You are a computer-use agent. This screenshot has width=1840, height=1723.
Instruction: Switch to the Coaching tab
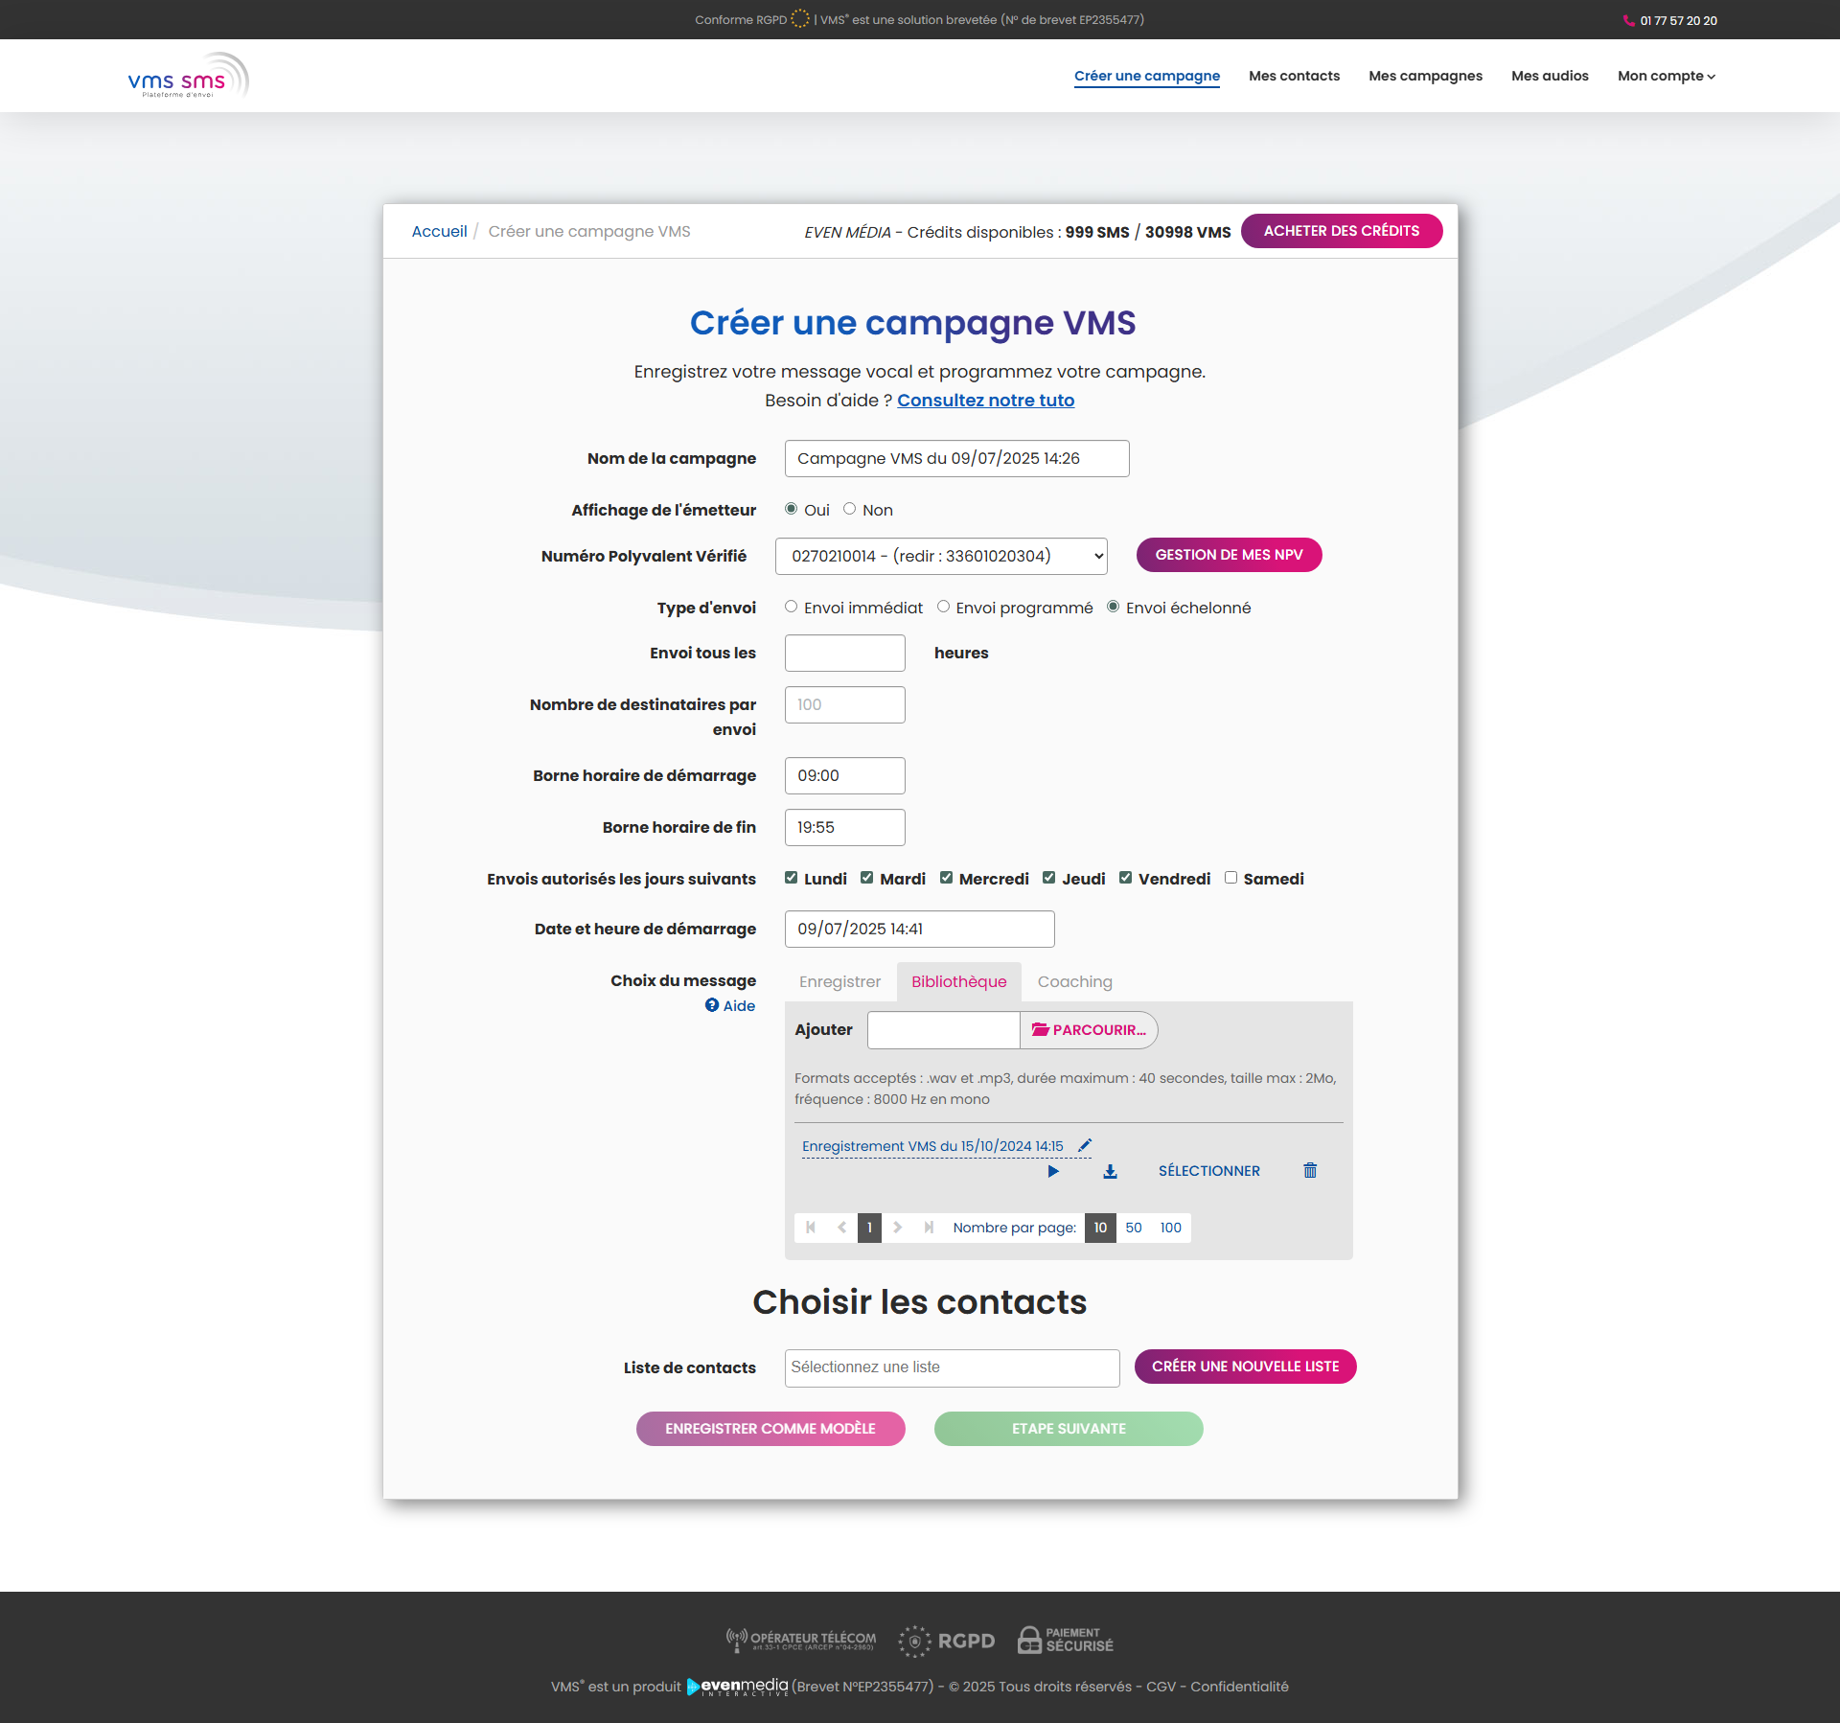tap(1074, 981)
